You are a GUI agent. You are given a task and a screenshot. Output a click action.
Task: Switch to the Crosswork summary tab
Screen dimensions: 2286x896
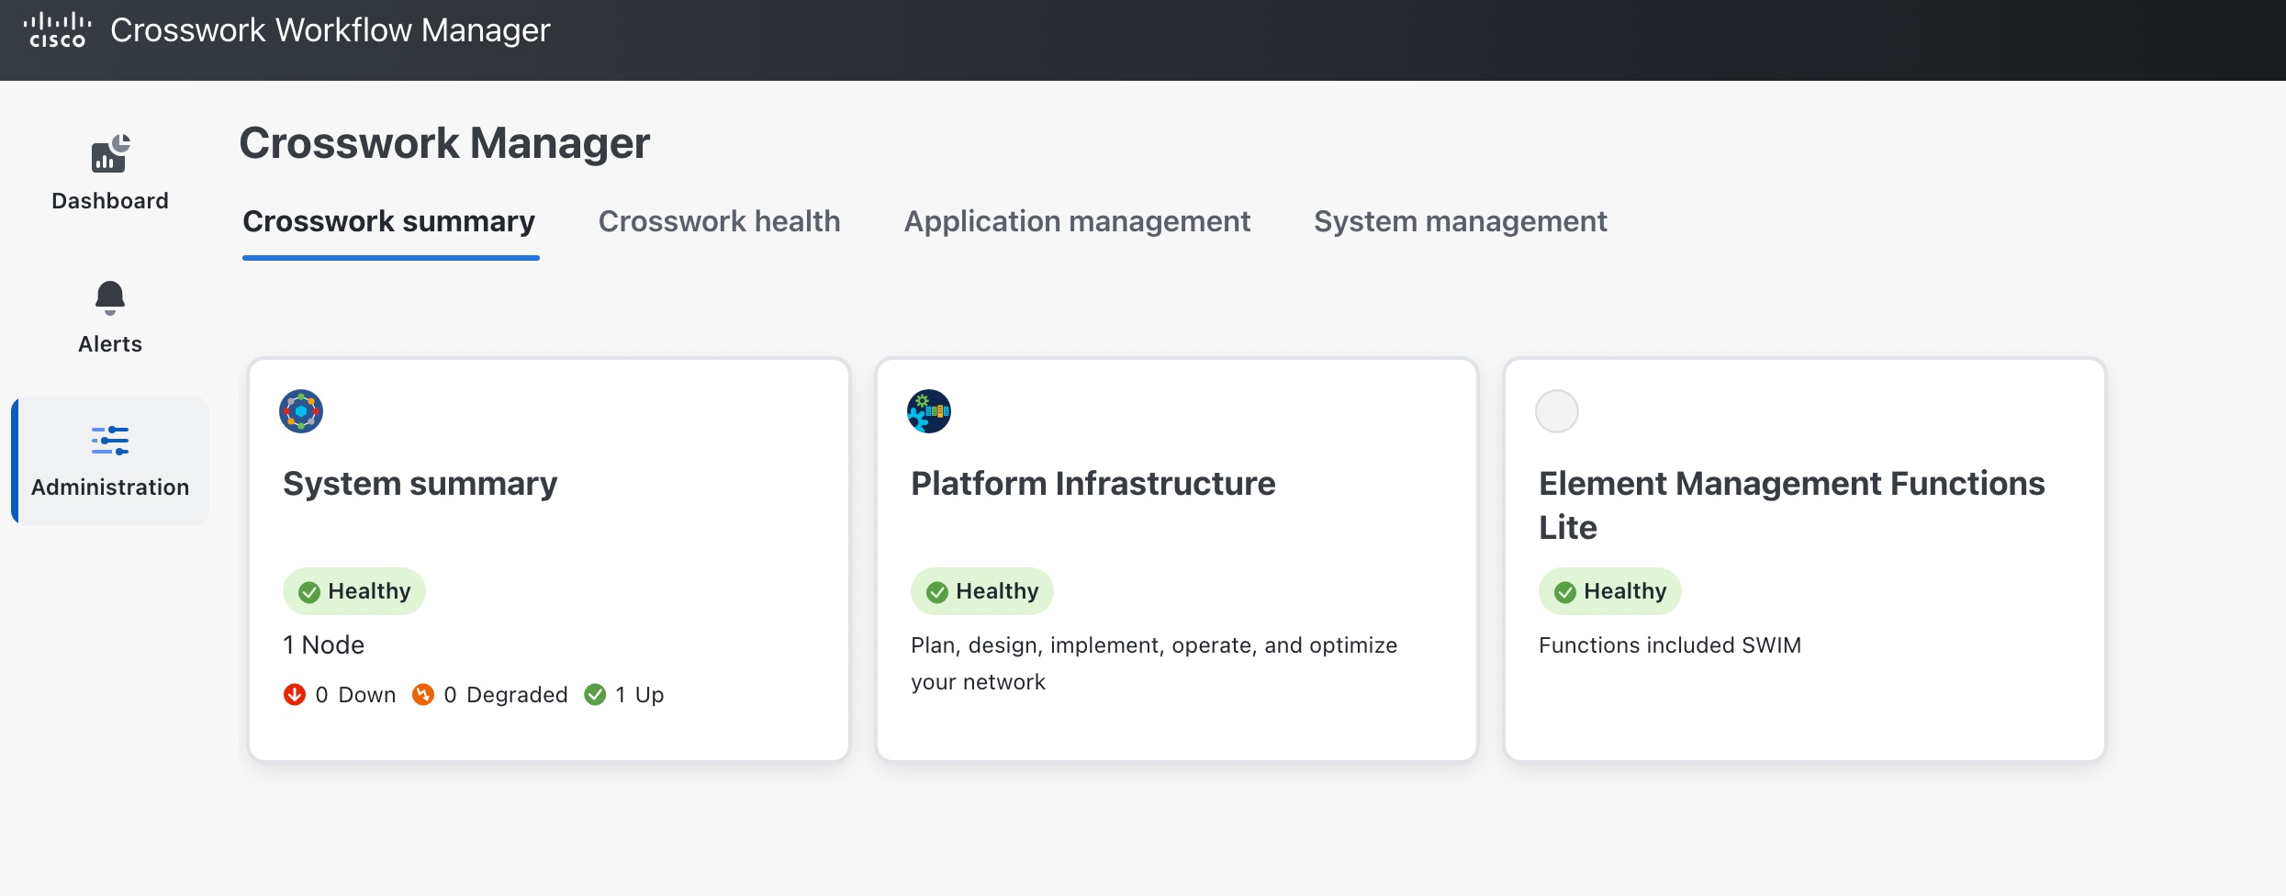click(389, 221)
